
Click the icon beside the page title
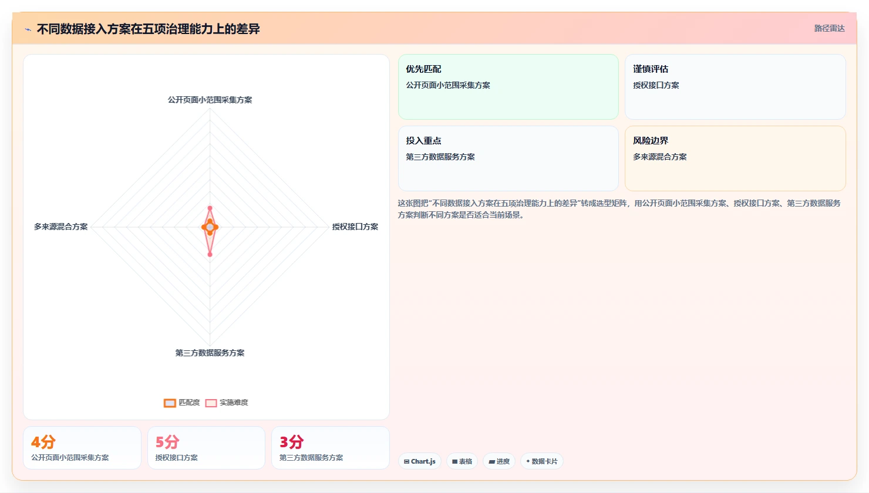point(28,29)
